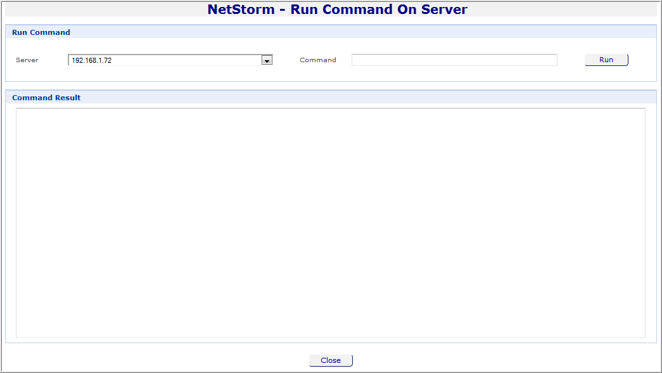Click the 'NetStorm - Run Command On Server' title

click(337, 10)
